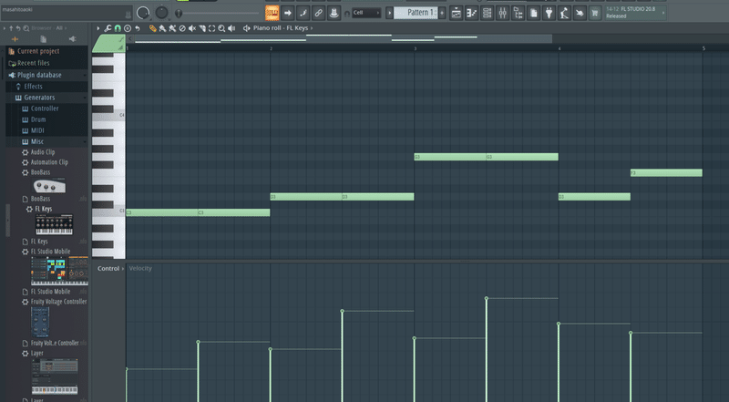729x402 pixels.
Task: Select the Slice tool
Action: coord(202,28)
